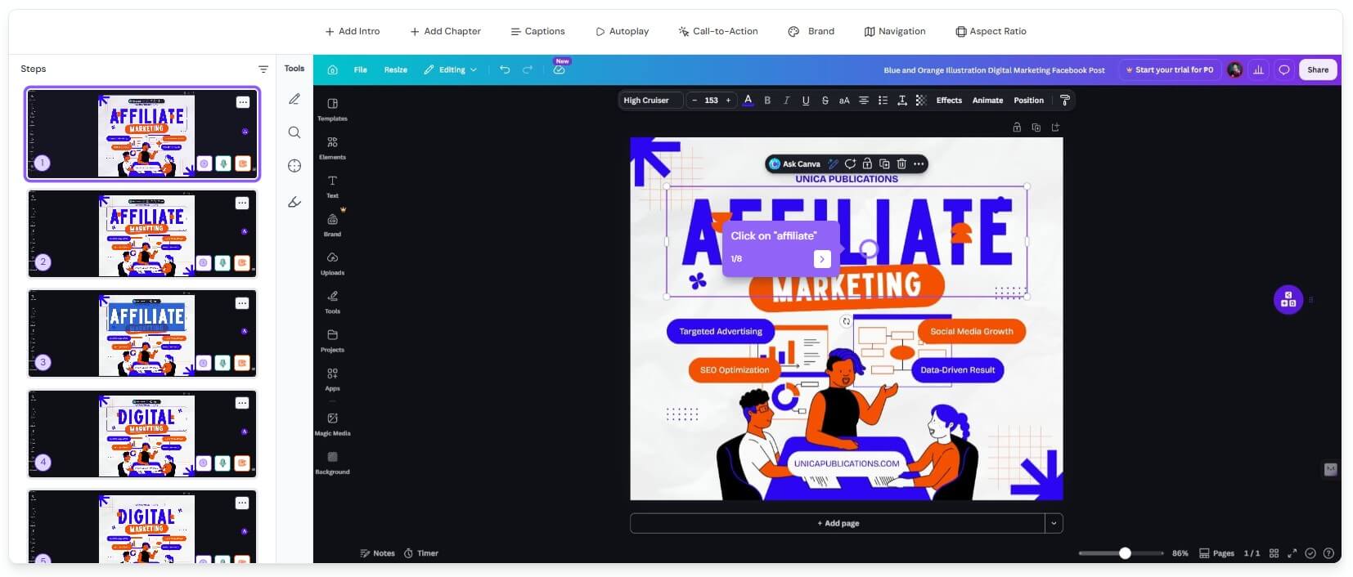1353x577 pixels.
Task: Open the transparency checkerboard icon
Action: 920,100
